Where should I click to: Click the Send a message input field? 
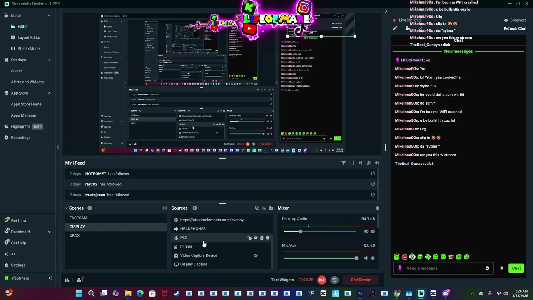pyautogui.click(x=443, y=268)
